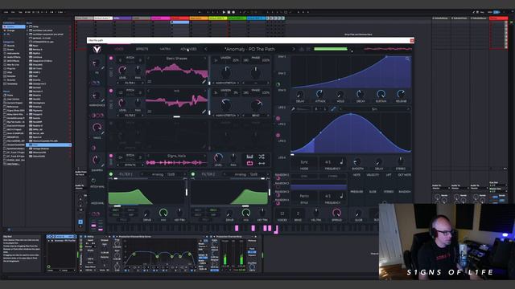The height and width of the screenshot is (289, 515).
Task: Close the Vital plugin window
Action: 412,40
